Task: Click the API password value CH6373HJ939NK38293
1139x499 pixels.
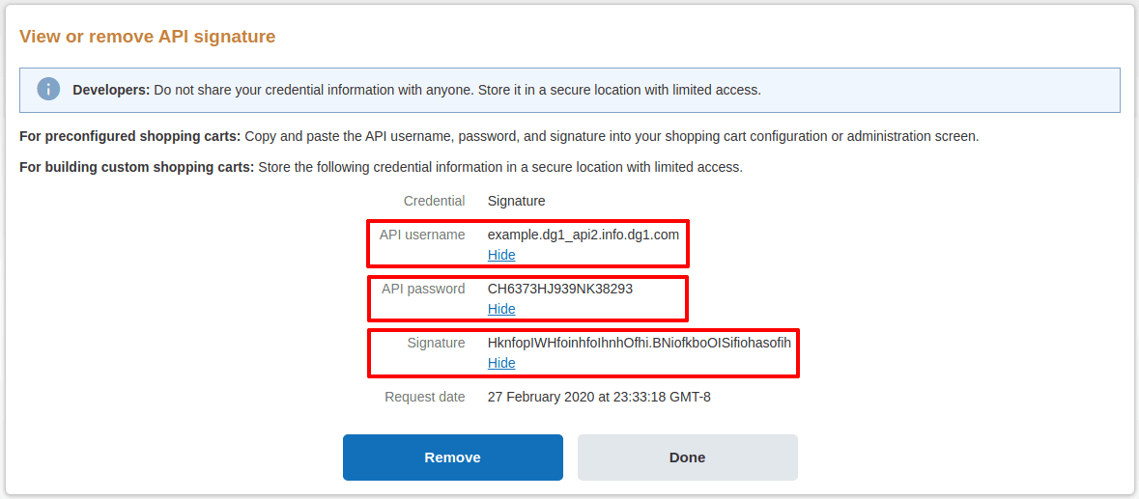Action: pyautogui.click(x=560, y=289)
